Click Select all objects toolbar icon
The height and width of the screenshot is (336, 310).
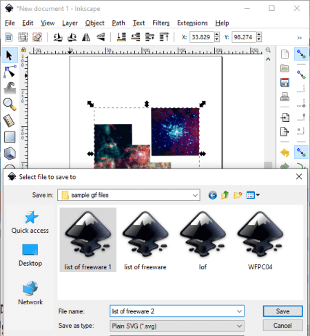click(9, 37)
